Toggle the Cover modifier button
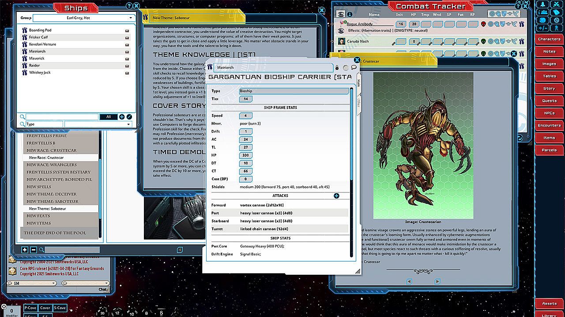 pos(45,308)
